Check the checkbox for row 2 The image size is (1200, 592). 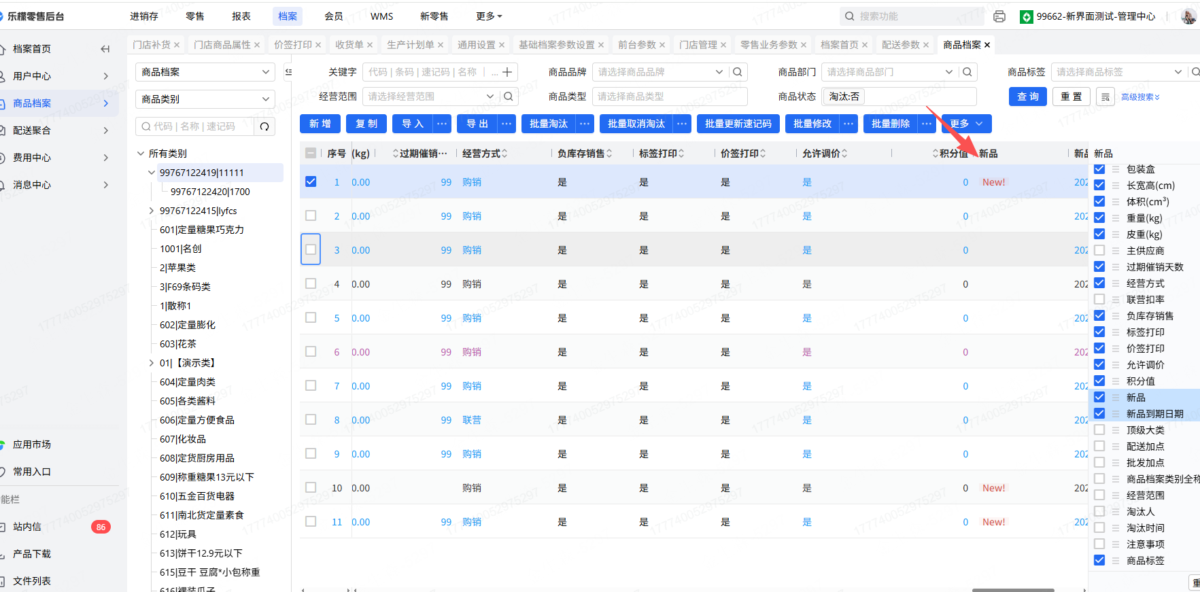point(311,216)
